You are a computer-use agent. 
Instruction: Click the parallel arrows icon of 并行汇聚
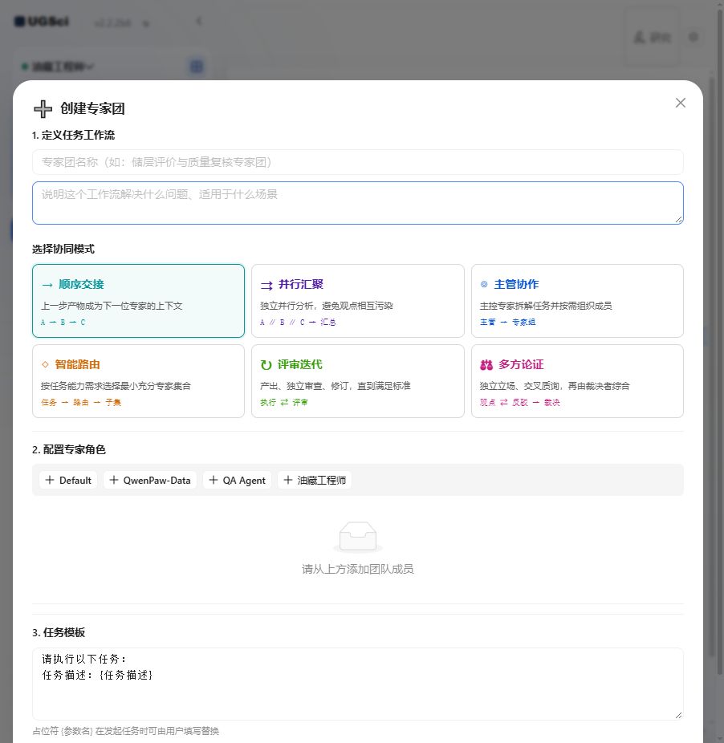click(x=266, y=285)
